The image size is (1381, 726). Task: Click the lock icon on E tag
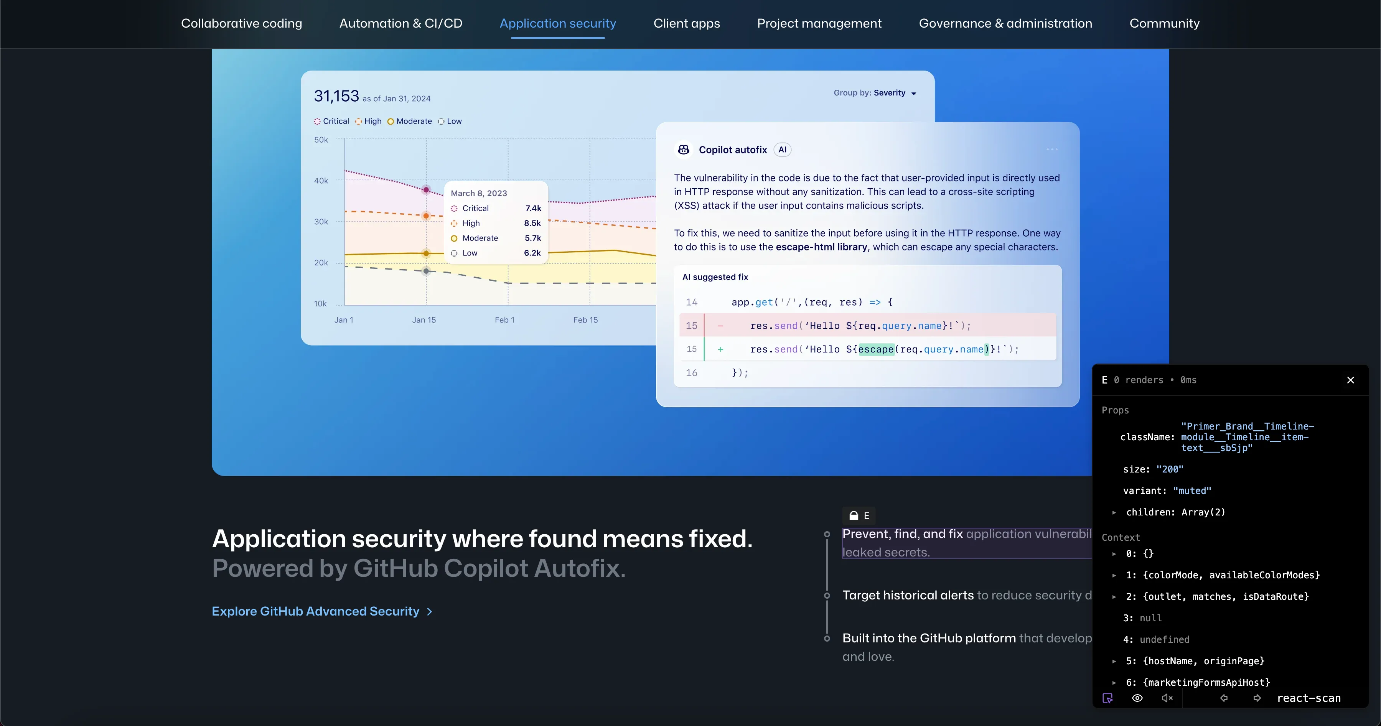(854, 515)
